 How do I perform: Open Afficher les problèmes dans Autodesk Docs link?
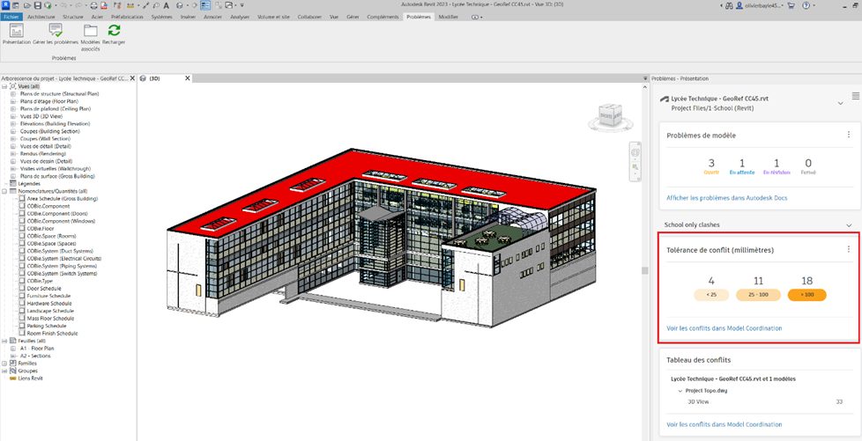(727, 198)
